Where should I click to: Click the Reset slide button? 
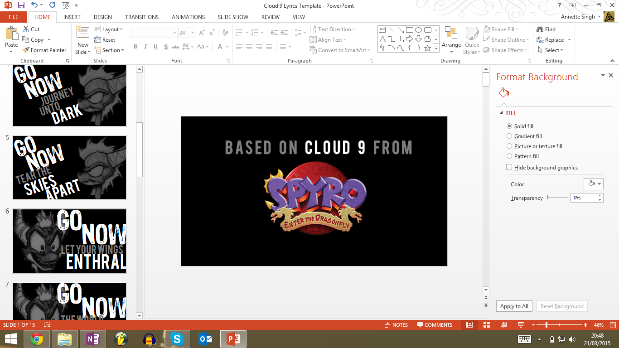[x=105, y=39]
